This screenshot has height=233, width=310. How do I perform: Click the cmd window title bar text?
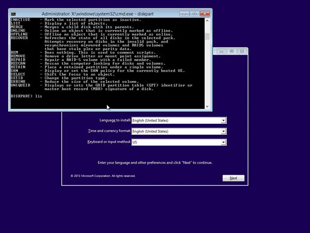point(98,14)
